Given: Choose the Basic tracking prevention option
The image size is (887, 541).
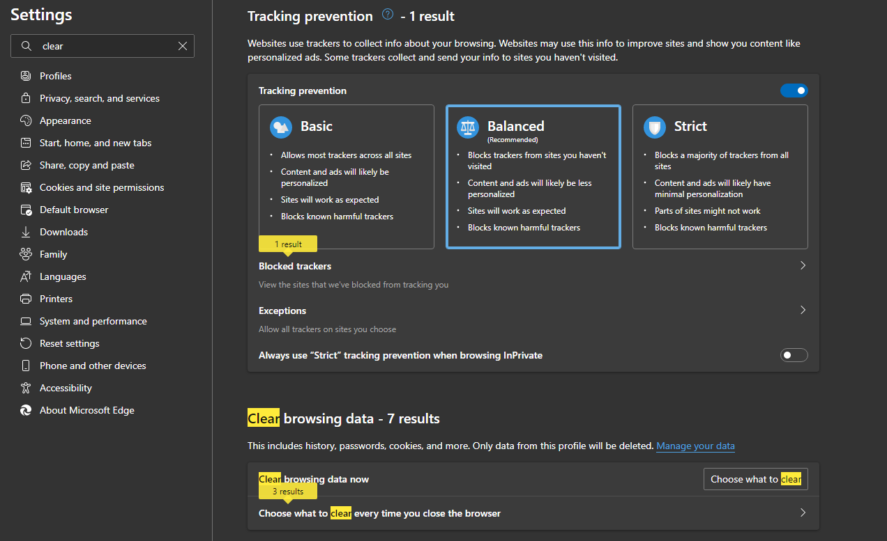Looking at the screenshot, I should (346, 176).
